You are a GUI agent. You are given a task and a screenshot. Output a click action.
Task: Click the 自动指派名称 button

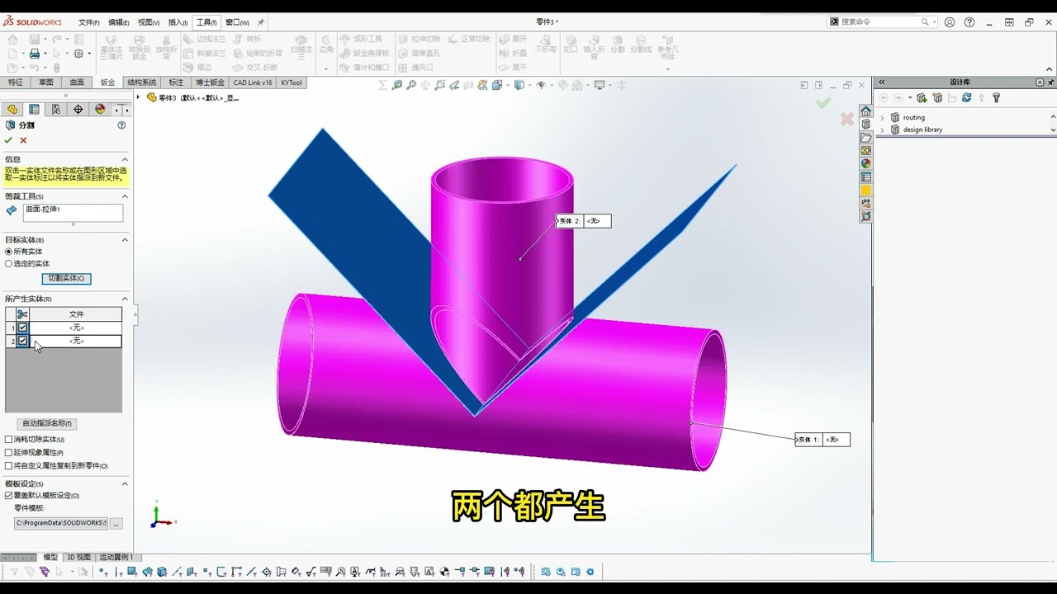(47, 424)
